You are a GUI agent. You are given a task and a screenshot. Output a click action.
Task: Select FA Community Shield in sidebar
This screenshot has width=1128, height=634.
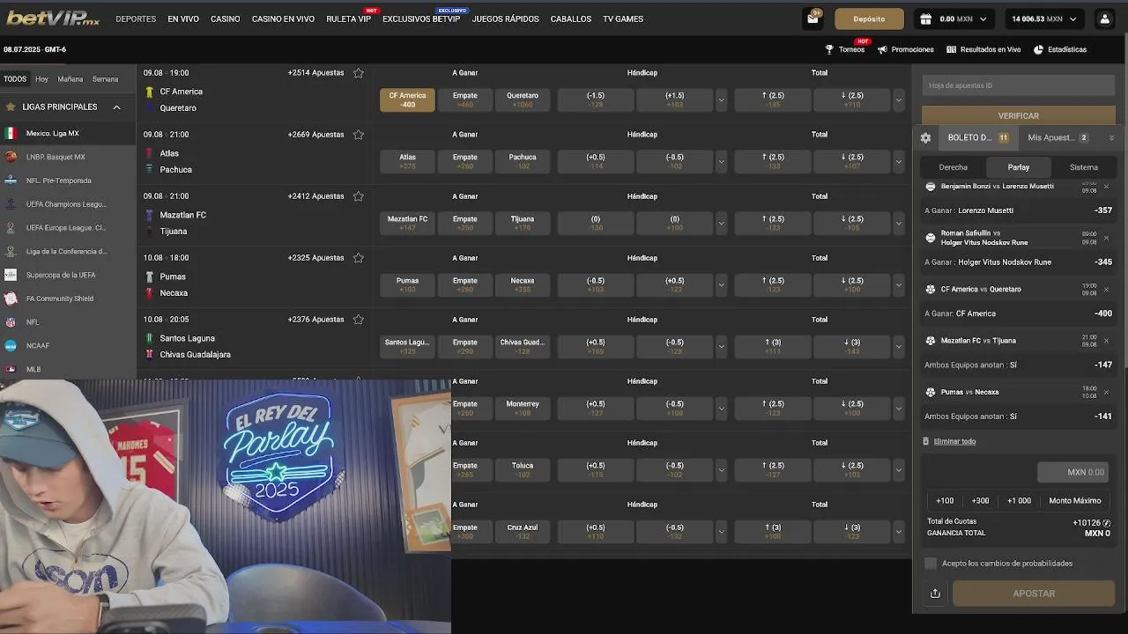[x=68, y=299]
